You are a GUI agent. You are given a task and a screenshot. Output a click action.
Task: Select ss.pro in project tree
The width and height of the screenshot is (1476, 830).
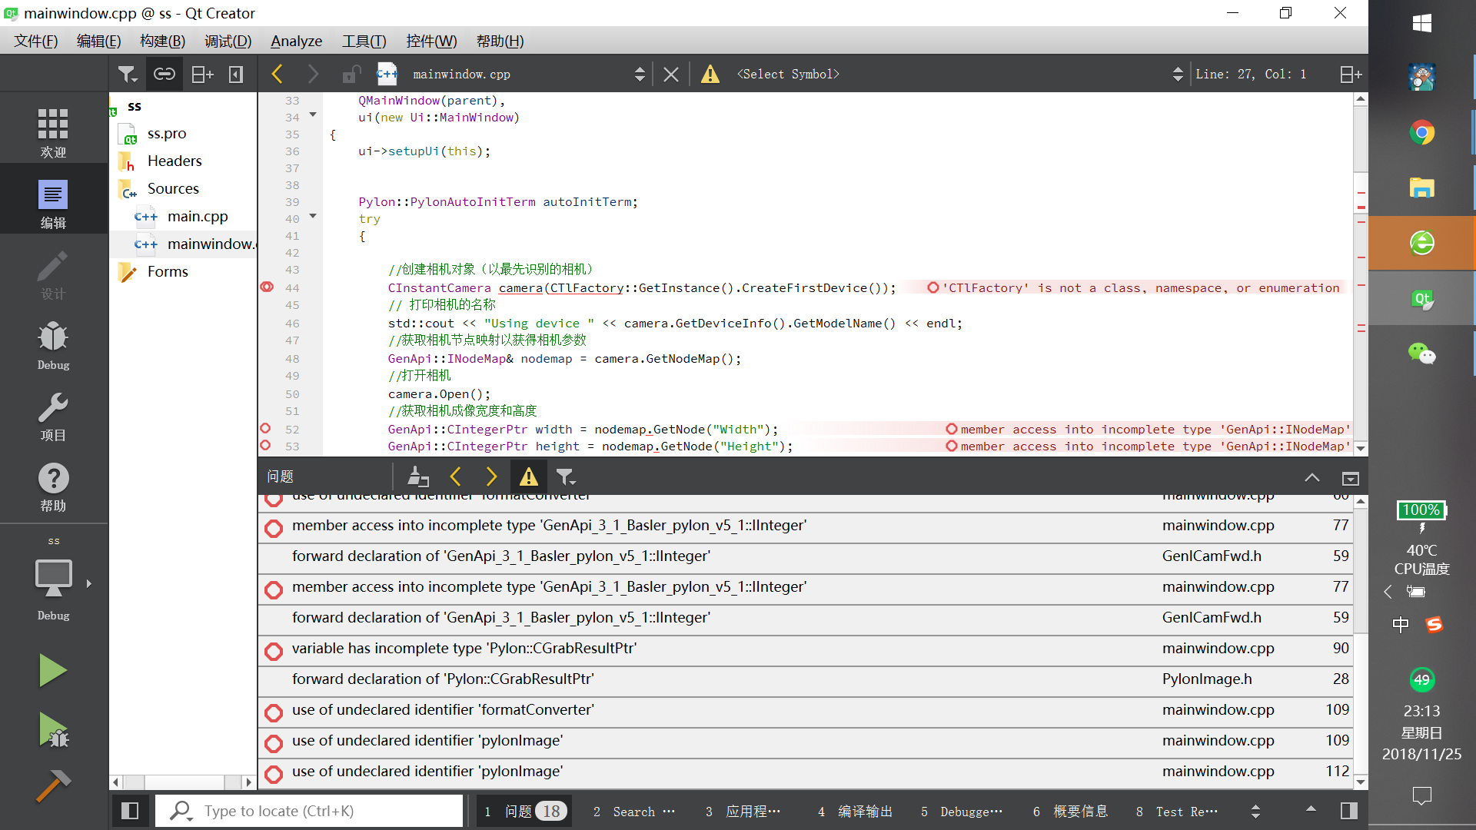167,133
